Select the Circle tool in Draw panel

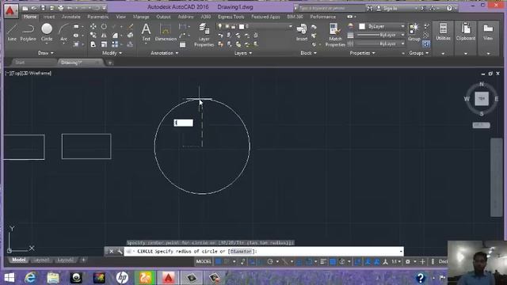coord(47,32)
